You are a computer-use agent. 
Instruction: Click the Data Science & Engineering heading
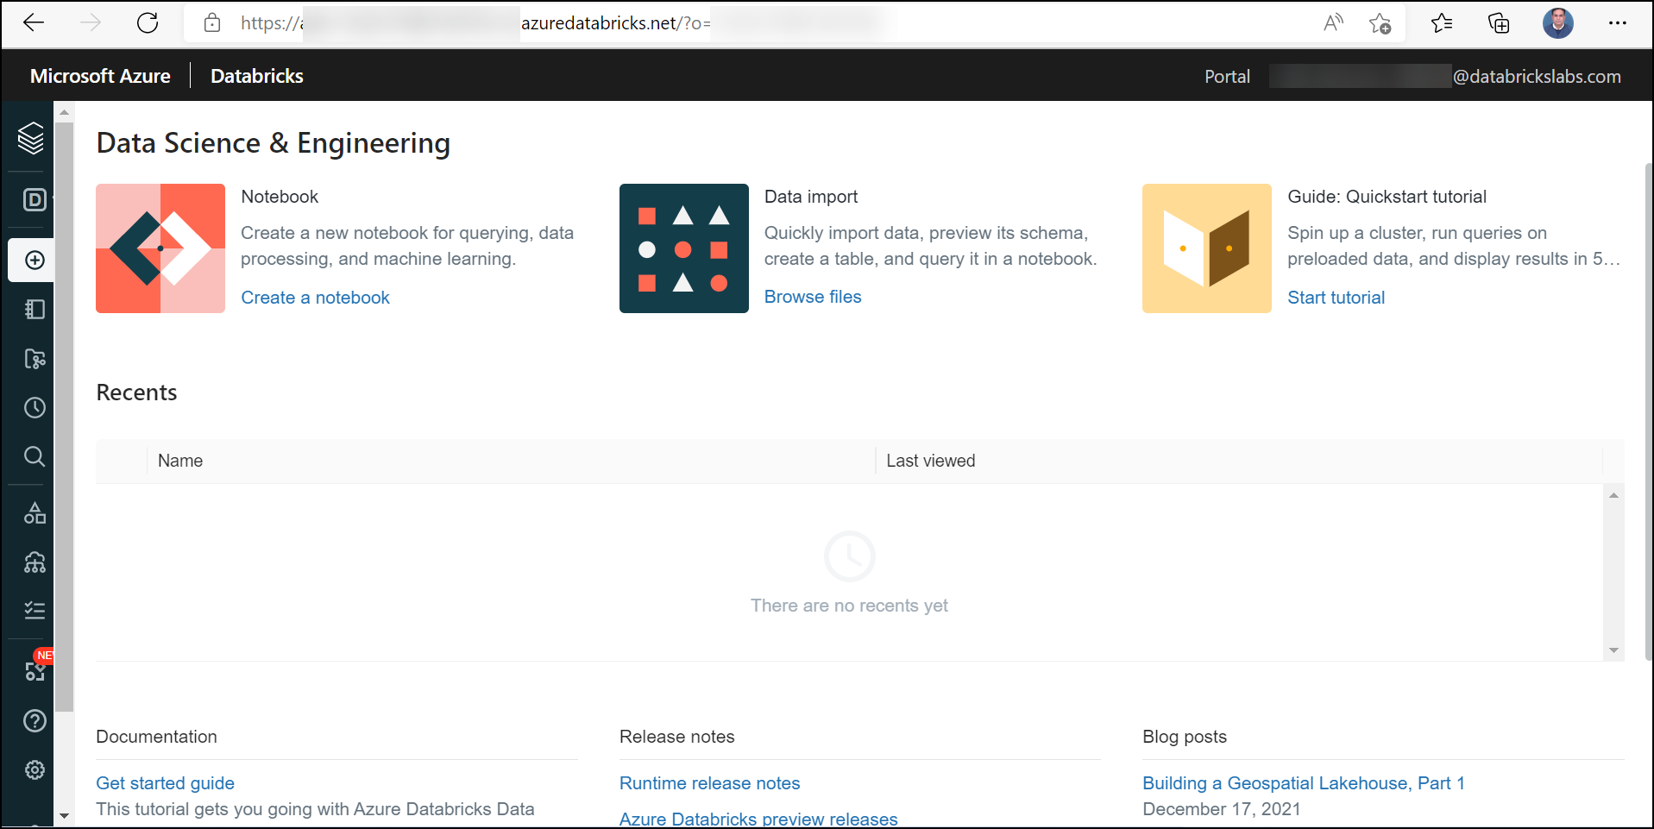(273, 143)
